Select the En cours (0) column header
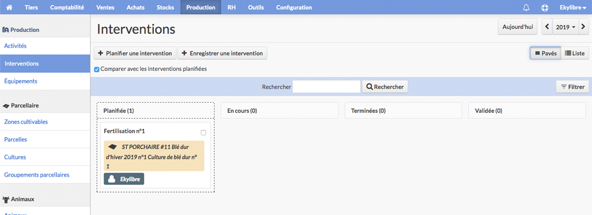592x215 pixels. [279, 110]
